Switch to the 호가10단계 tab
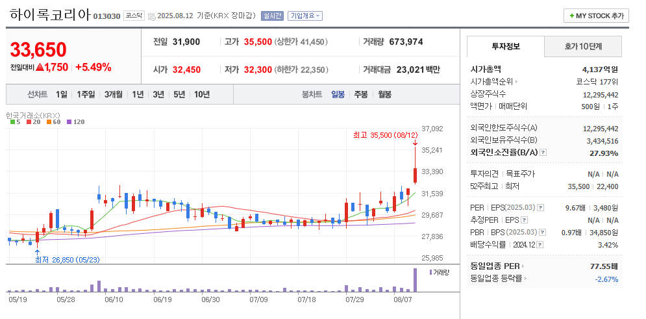Viewport: 646px width, 319px height. point(583,46)
